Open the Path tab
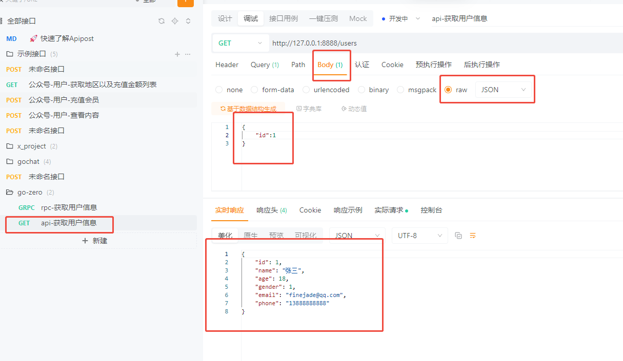623x361 pixels. point(298,65)
